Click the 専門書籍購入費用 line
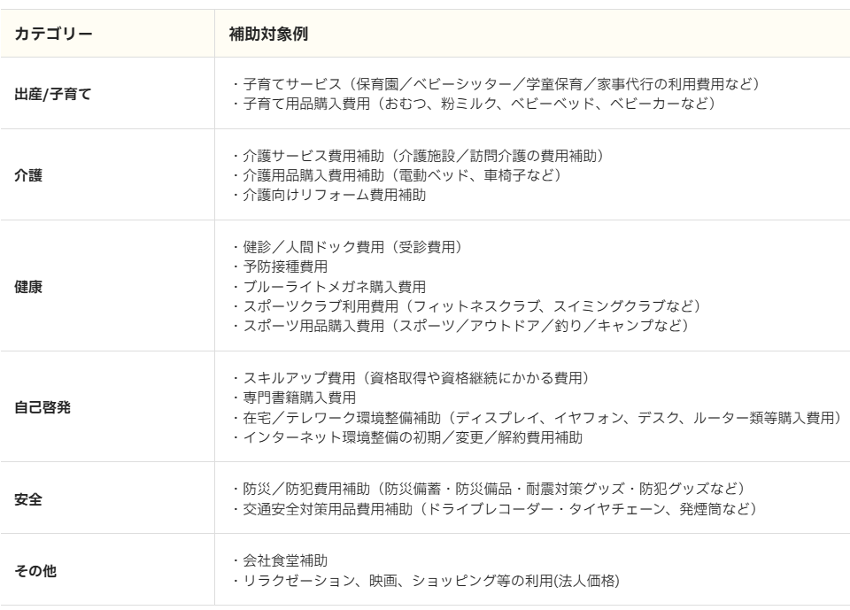The height and width of the screenshot is (610, 850). tap(291, 397)
